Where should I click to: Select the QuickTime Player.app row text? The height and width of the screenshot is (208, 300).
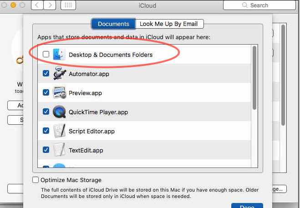coord(98,112)
